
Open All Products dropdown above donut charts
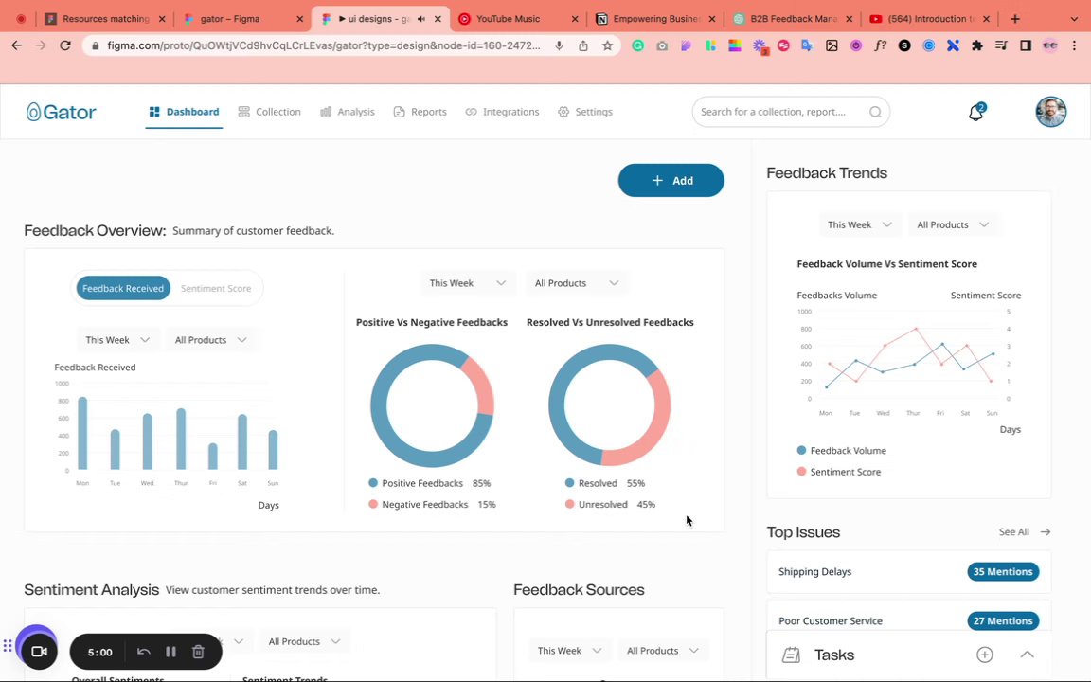(x=576, y=283)
